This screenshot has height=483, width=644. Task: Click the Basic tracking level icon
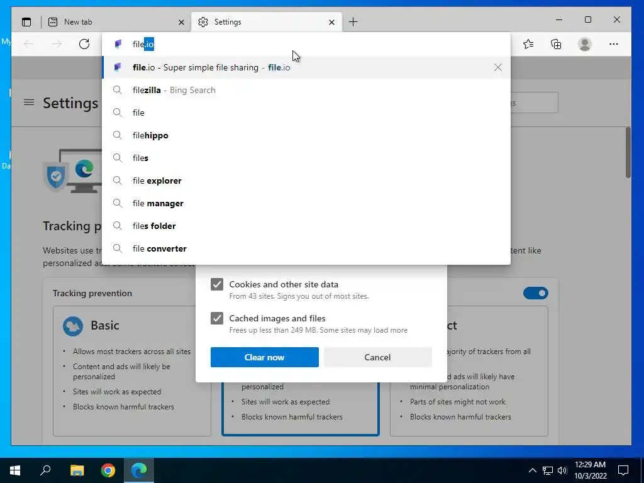click(x=73, y=326)
